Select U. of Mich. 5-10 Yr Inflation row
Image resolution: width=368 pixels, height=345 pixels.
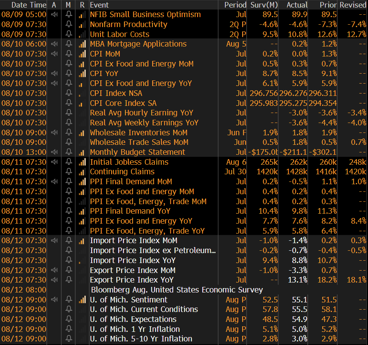click(141, 339)
